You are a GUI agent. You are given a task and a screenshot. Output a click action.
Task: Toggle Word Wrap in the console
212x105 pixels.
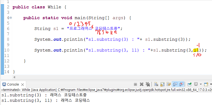(x=169, y=84)
